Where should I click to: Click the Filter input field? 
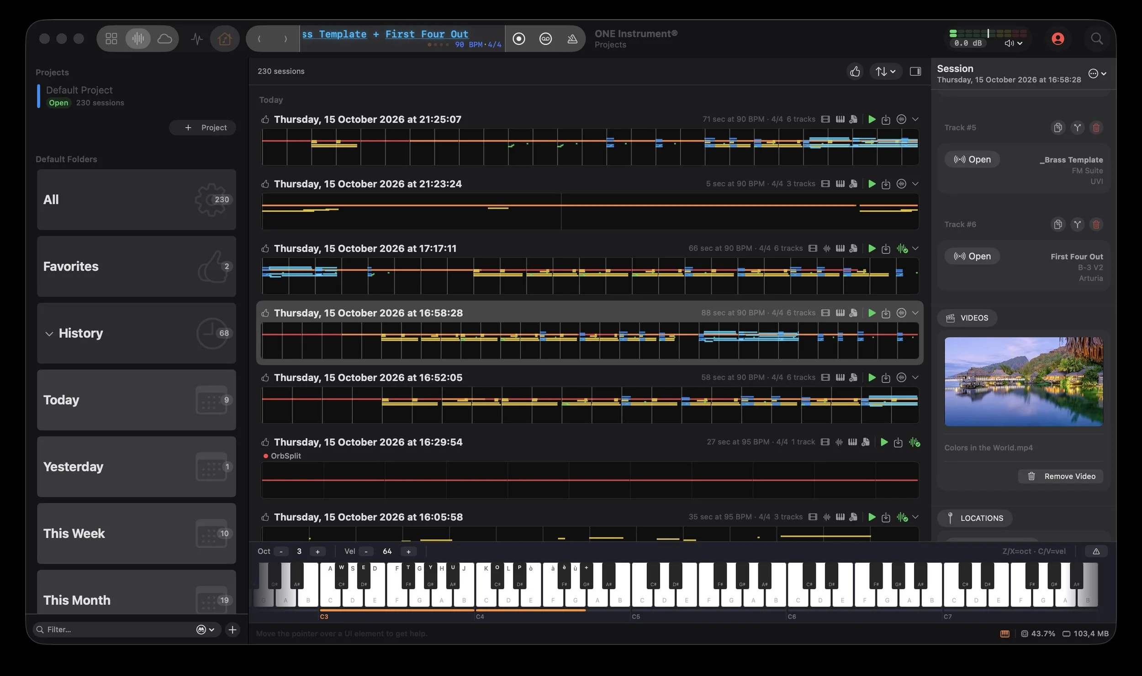tap(119, 630)
